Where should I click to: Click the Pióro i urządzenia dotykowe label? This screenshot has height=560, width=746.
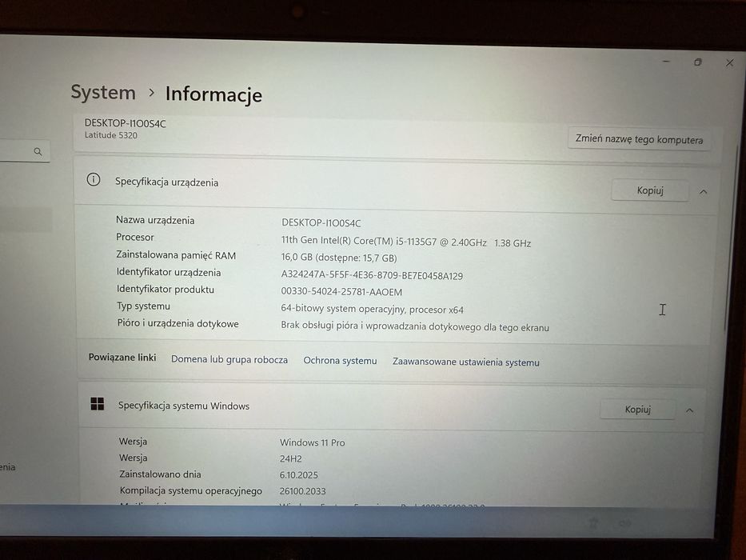178,323
